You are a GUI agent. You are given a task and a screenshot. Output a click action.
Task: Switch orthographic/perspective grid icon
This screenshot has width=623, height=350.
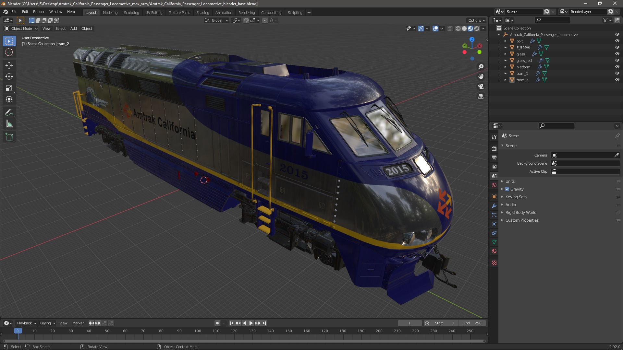pyautogui.click(x=481, y=97)
